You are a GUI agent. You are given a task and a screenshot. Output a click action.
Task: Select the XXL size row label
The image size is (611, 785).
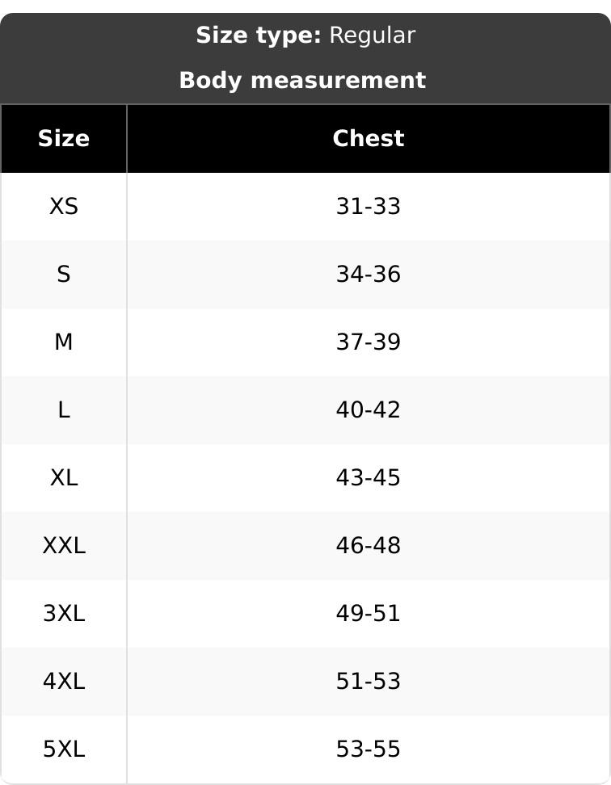(x=64, y=546)
